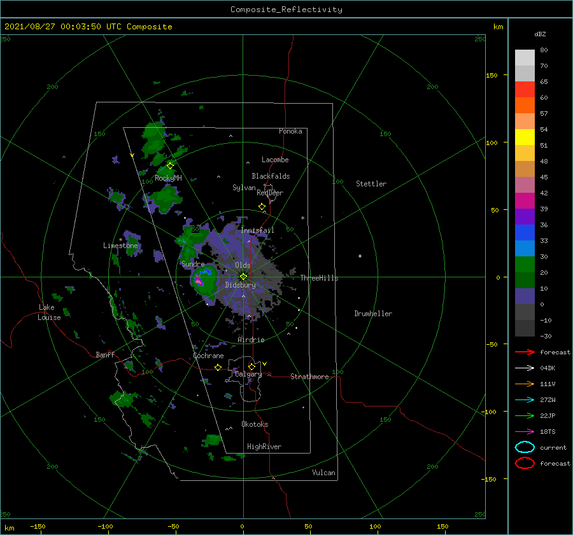Viewport: 573px width, 535px height.
Task: Click the dBZ legend heading
Action: point(540,34)
